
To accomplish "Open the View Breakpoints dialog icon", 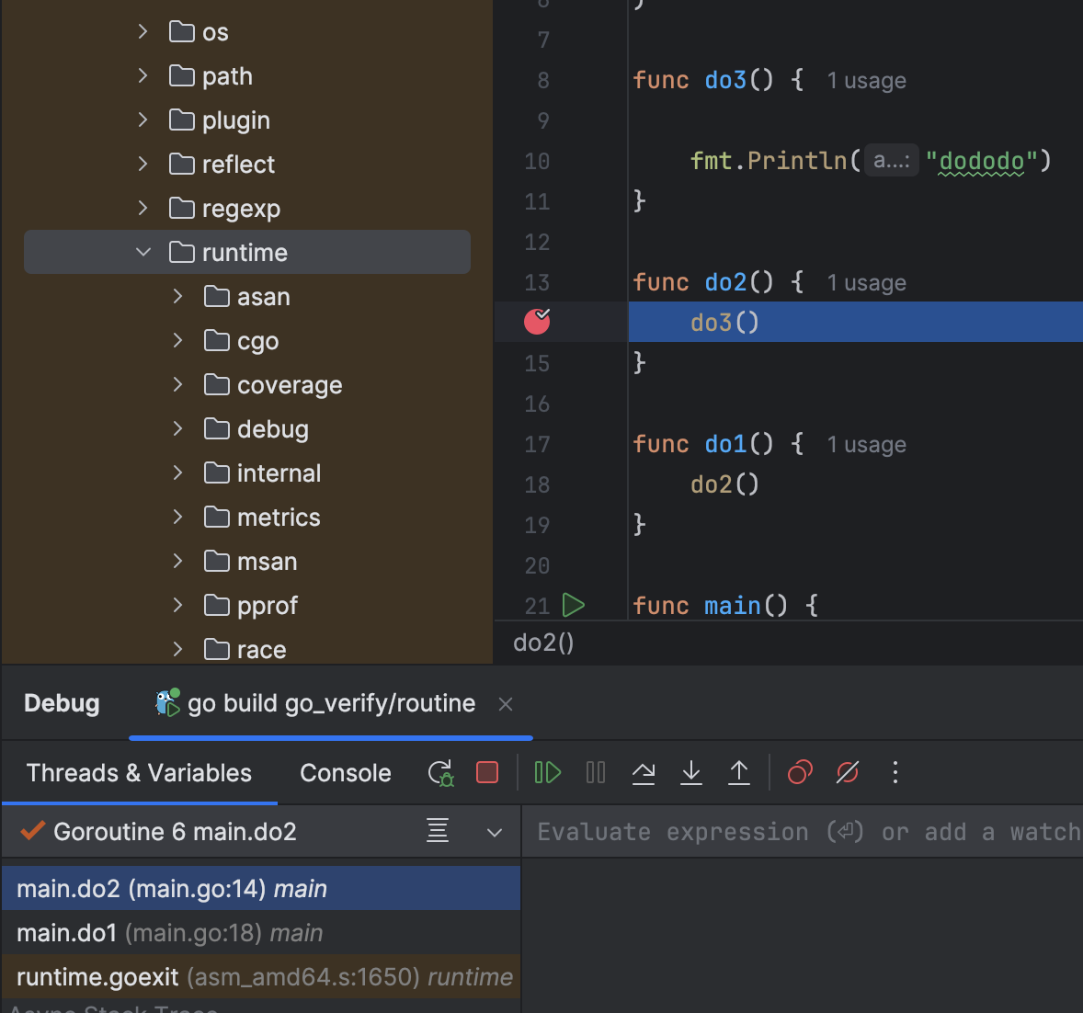I will (x=800, y=772).
